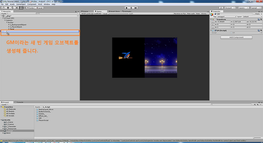The image size is (263, 143).
Task: Click the Pause playback button
Action: [131, 8]
